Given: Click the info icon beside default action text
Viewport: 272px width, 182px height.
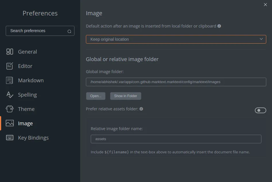Looking at the screenshot, I should [x=219, y=26].
